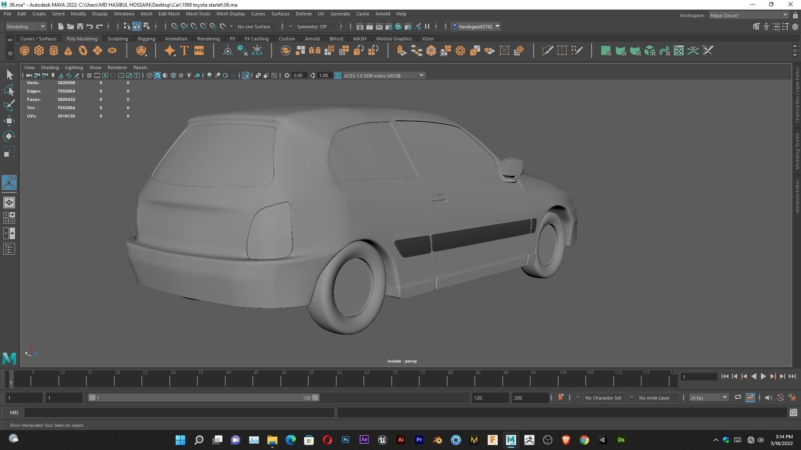Create a polygon cone from shelf
This screenshot has height=450, width=801.
tap(68, 51)
